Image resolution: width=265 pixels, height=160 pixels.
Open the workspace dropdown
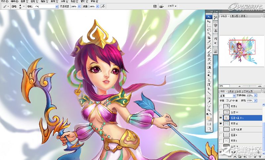pyautogui.click(x=172, y=6)
